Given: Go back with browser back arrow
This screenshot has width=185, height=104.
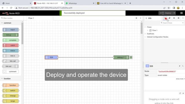Looking at the screenshot, I should [3, 8].
